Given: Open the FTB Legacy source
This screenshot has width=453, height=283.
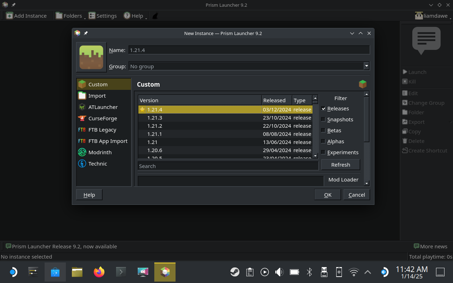Looking at the screenshot, I should pos(102,130).
